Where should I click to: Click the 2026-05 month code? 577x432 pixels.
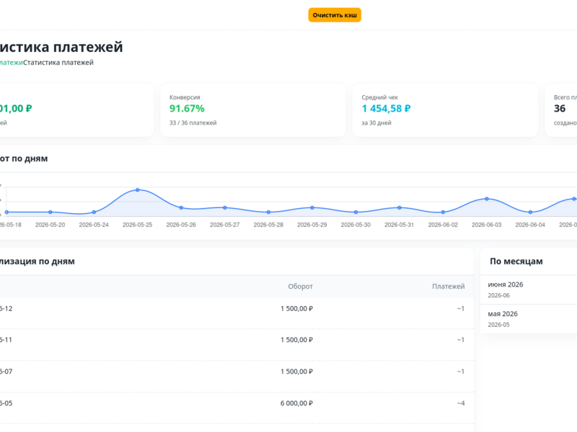click(498, 325)
